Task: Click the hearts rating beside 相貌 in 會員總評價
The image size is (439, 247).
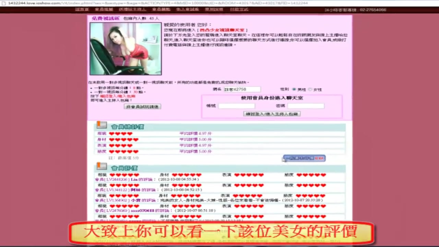Action: [120, 133]
